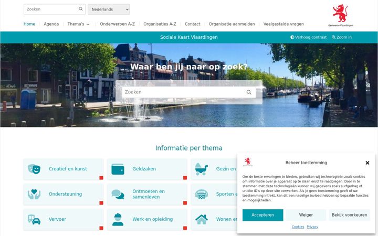Click the theater masks icon for Creatief en kunst

(34, 169)
